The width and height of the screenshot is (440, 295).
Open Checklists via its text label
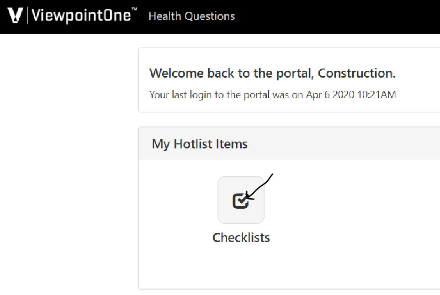(x=241, y=237)
